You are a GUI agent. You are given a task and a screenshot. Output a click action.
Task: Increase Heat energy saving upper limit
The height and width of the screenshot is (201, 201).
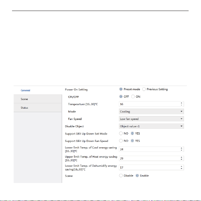182,157
